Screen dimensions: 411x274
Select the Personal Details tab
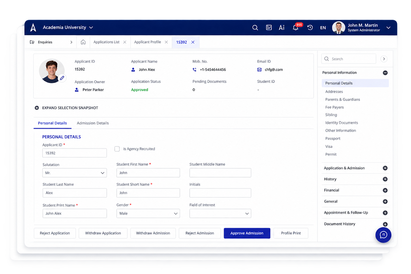(52, 123)
